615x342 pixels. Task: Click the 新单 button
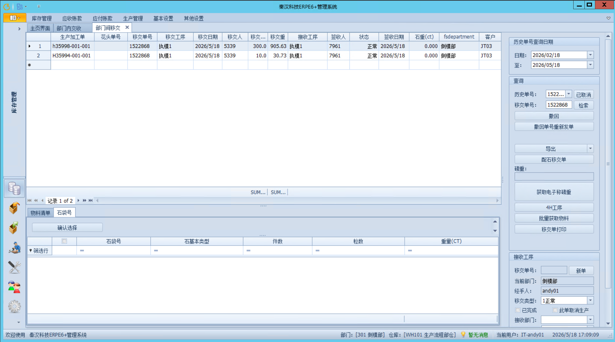pos(581,271)
